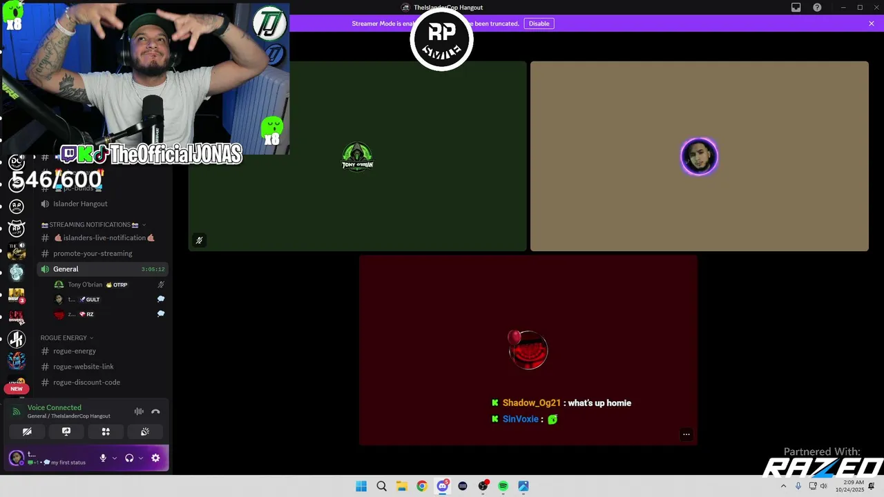Click General / TheIslanderCop Hangout link

[69, 416]
